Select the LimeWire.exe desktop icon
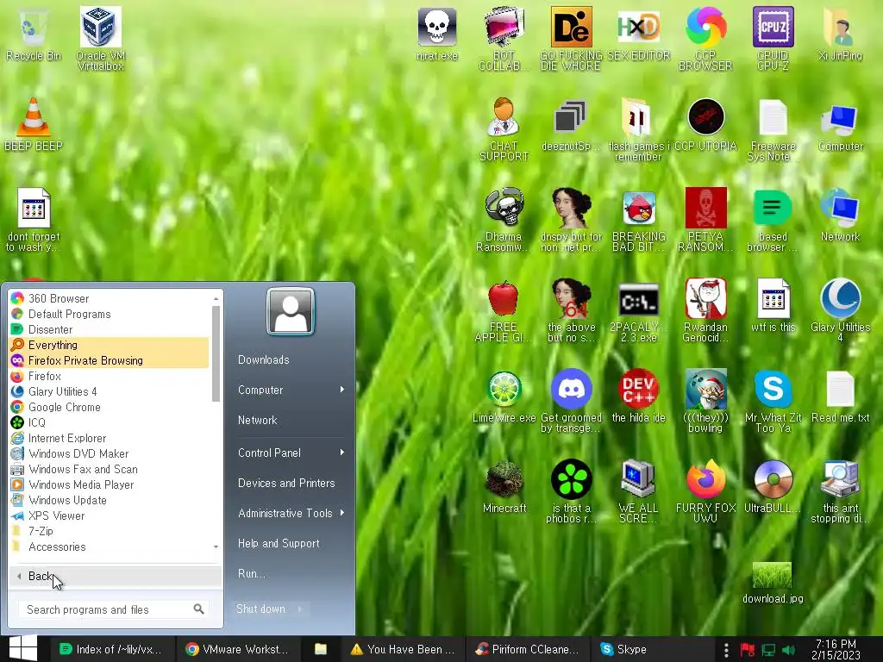Viewport: 883px width, 662px height. pyautogui.click(x=504, y=397)
